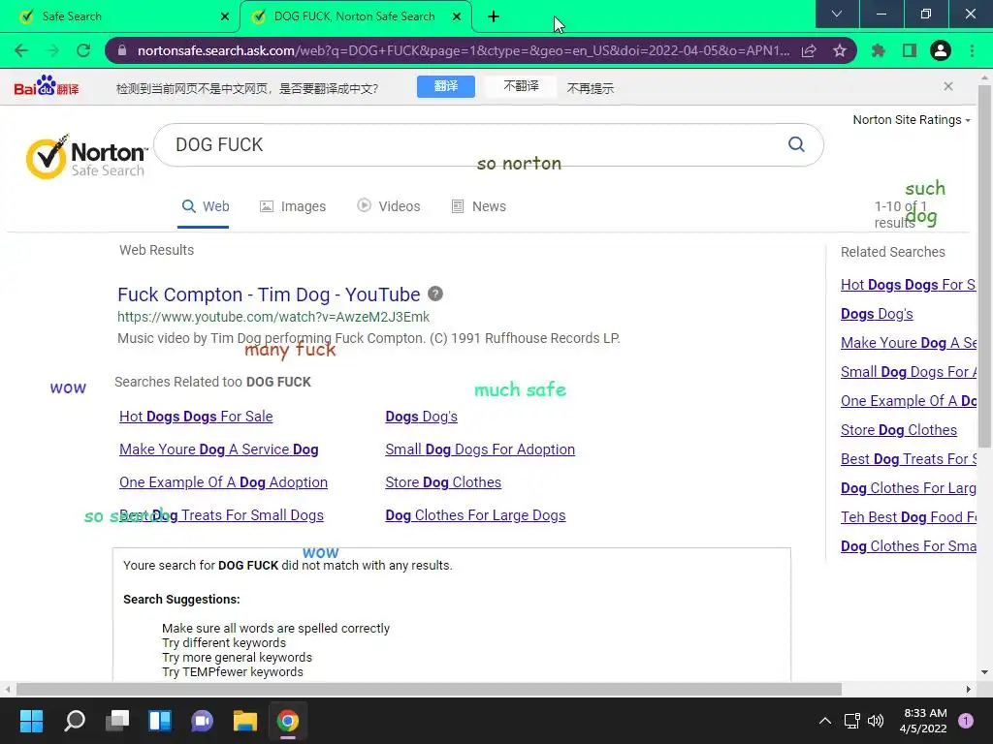Click the browser address bar URL
This screenshot has height=744, width=993.
464,50
